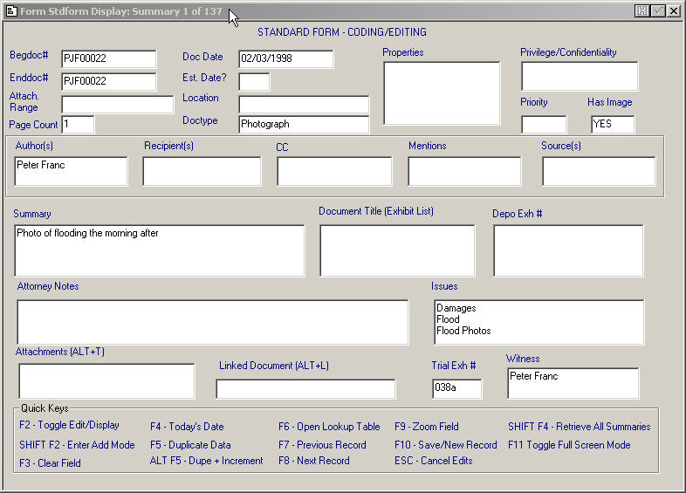Select the Flood entry in Issues list

tap(448, 319)
